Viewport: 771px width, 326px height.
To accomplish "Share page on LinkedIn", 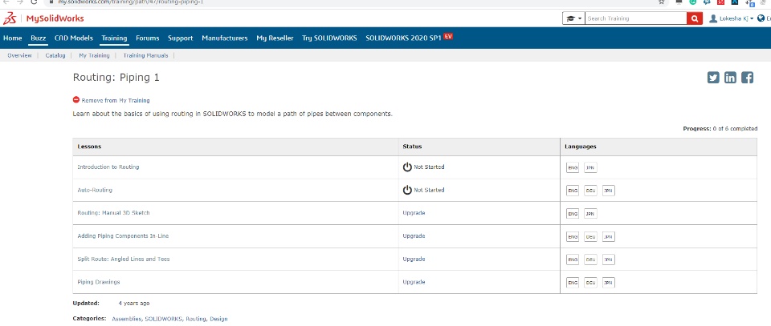I will tap(730, 78).
